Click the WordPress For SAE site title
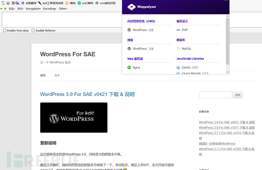The width and height of the screenshot is (262, 170). tap(68, 54)
